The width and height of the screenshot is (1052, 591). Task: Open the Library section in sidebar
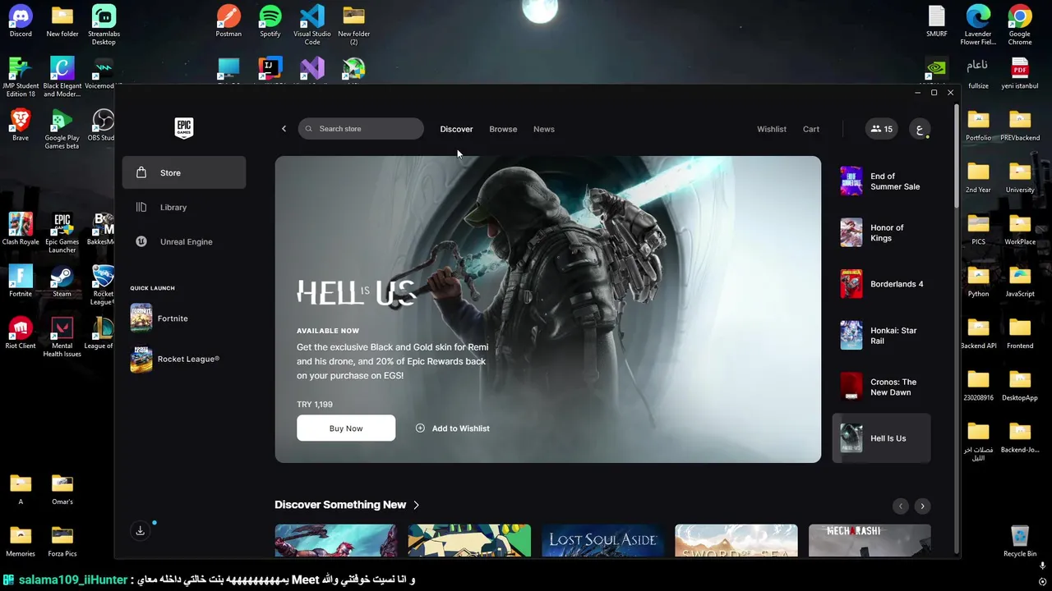(x=184, y=207)
